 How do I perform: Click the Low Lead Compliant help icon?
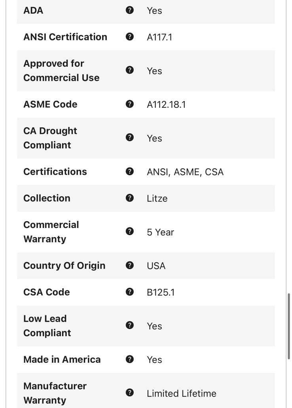pyautogui.click(x=129, y=325)
